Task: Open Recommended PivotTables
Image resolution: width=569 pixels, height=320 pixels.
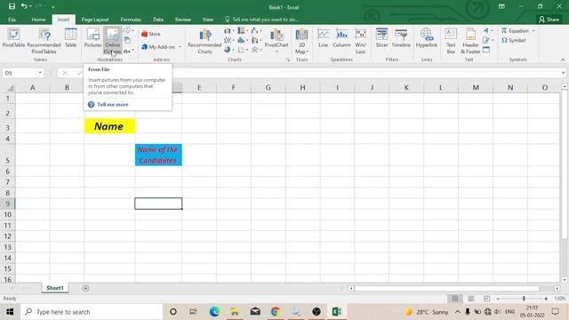Action: [x=44, y=41]
